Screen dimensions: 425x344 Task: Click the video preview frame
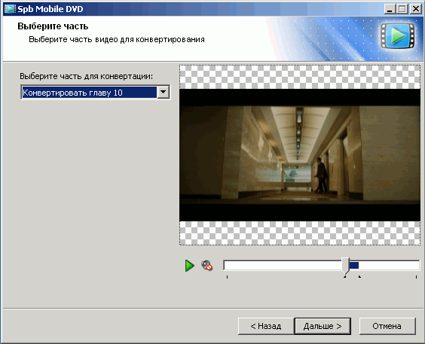point(300,155)
